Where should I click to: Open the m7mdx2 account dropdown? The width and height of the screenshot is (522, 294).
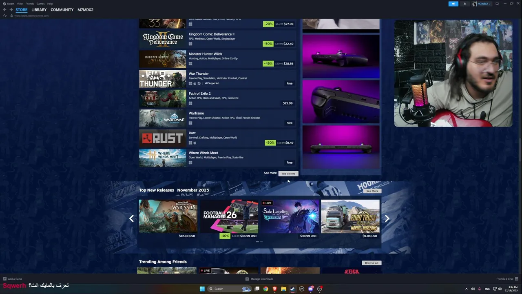(x=482, y=4)
